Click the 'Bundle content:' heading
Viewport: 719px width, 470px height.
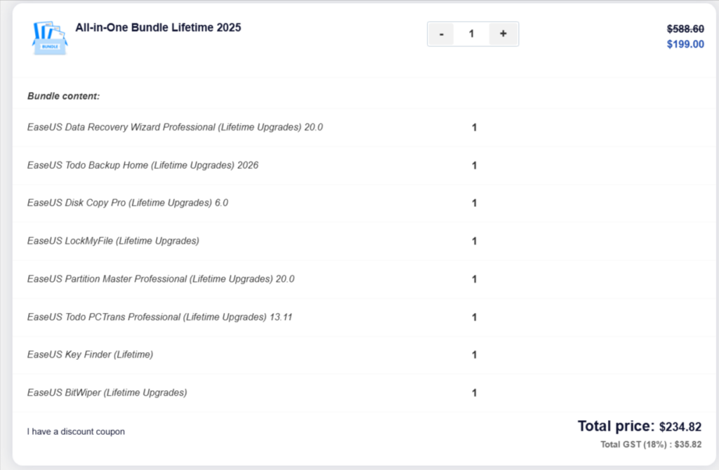pyautogui.click(x=63, y=96)
